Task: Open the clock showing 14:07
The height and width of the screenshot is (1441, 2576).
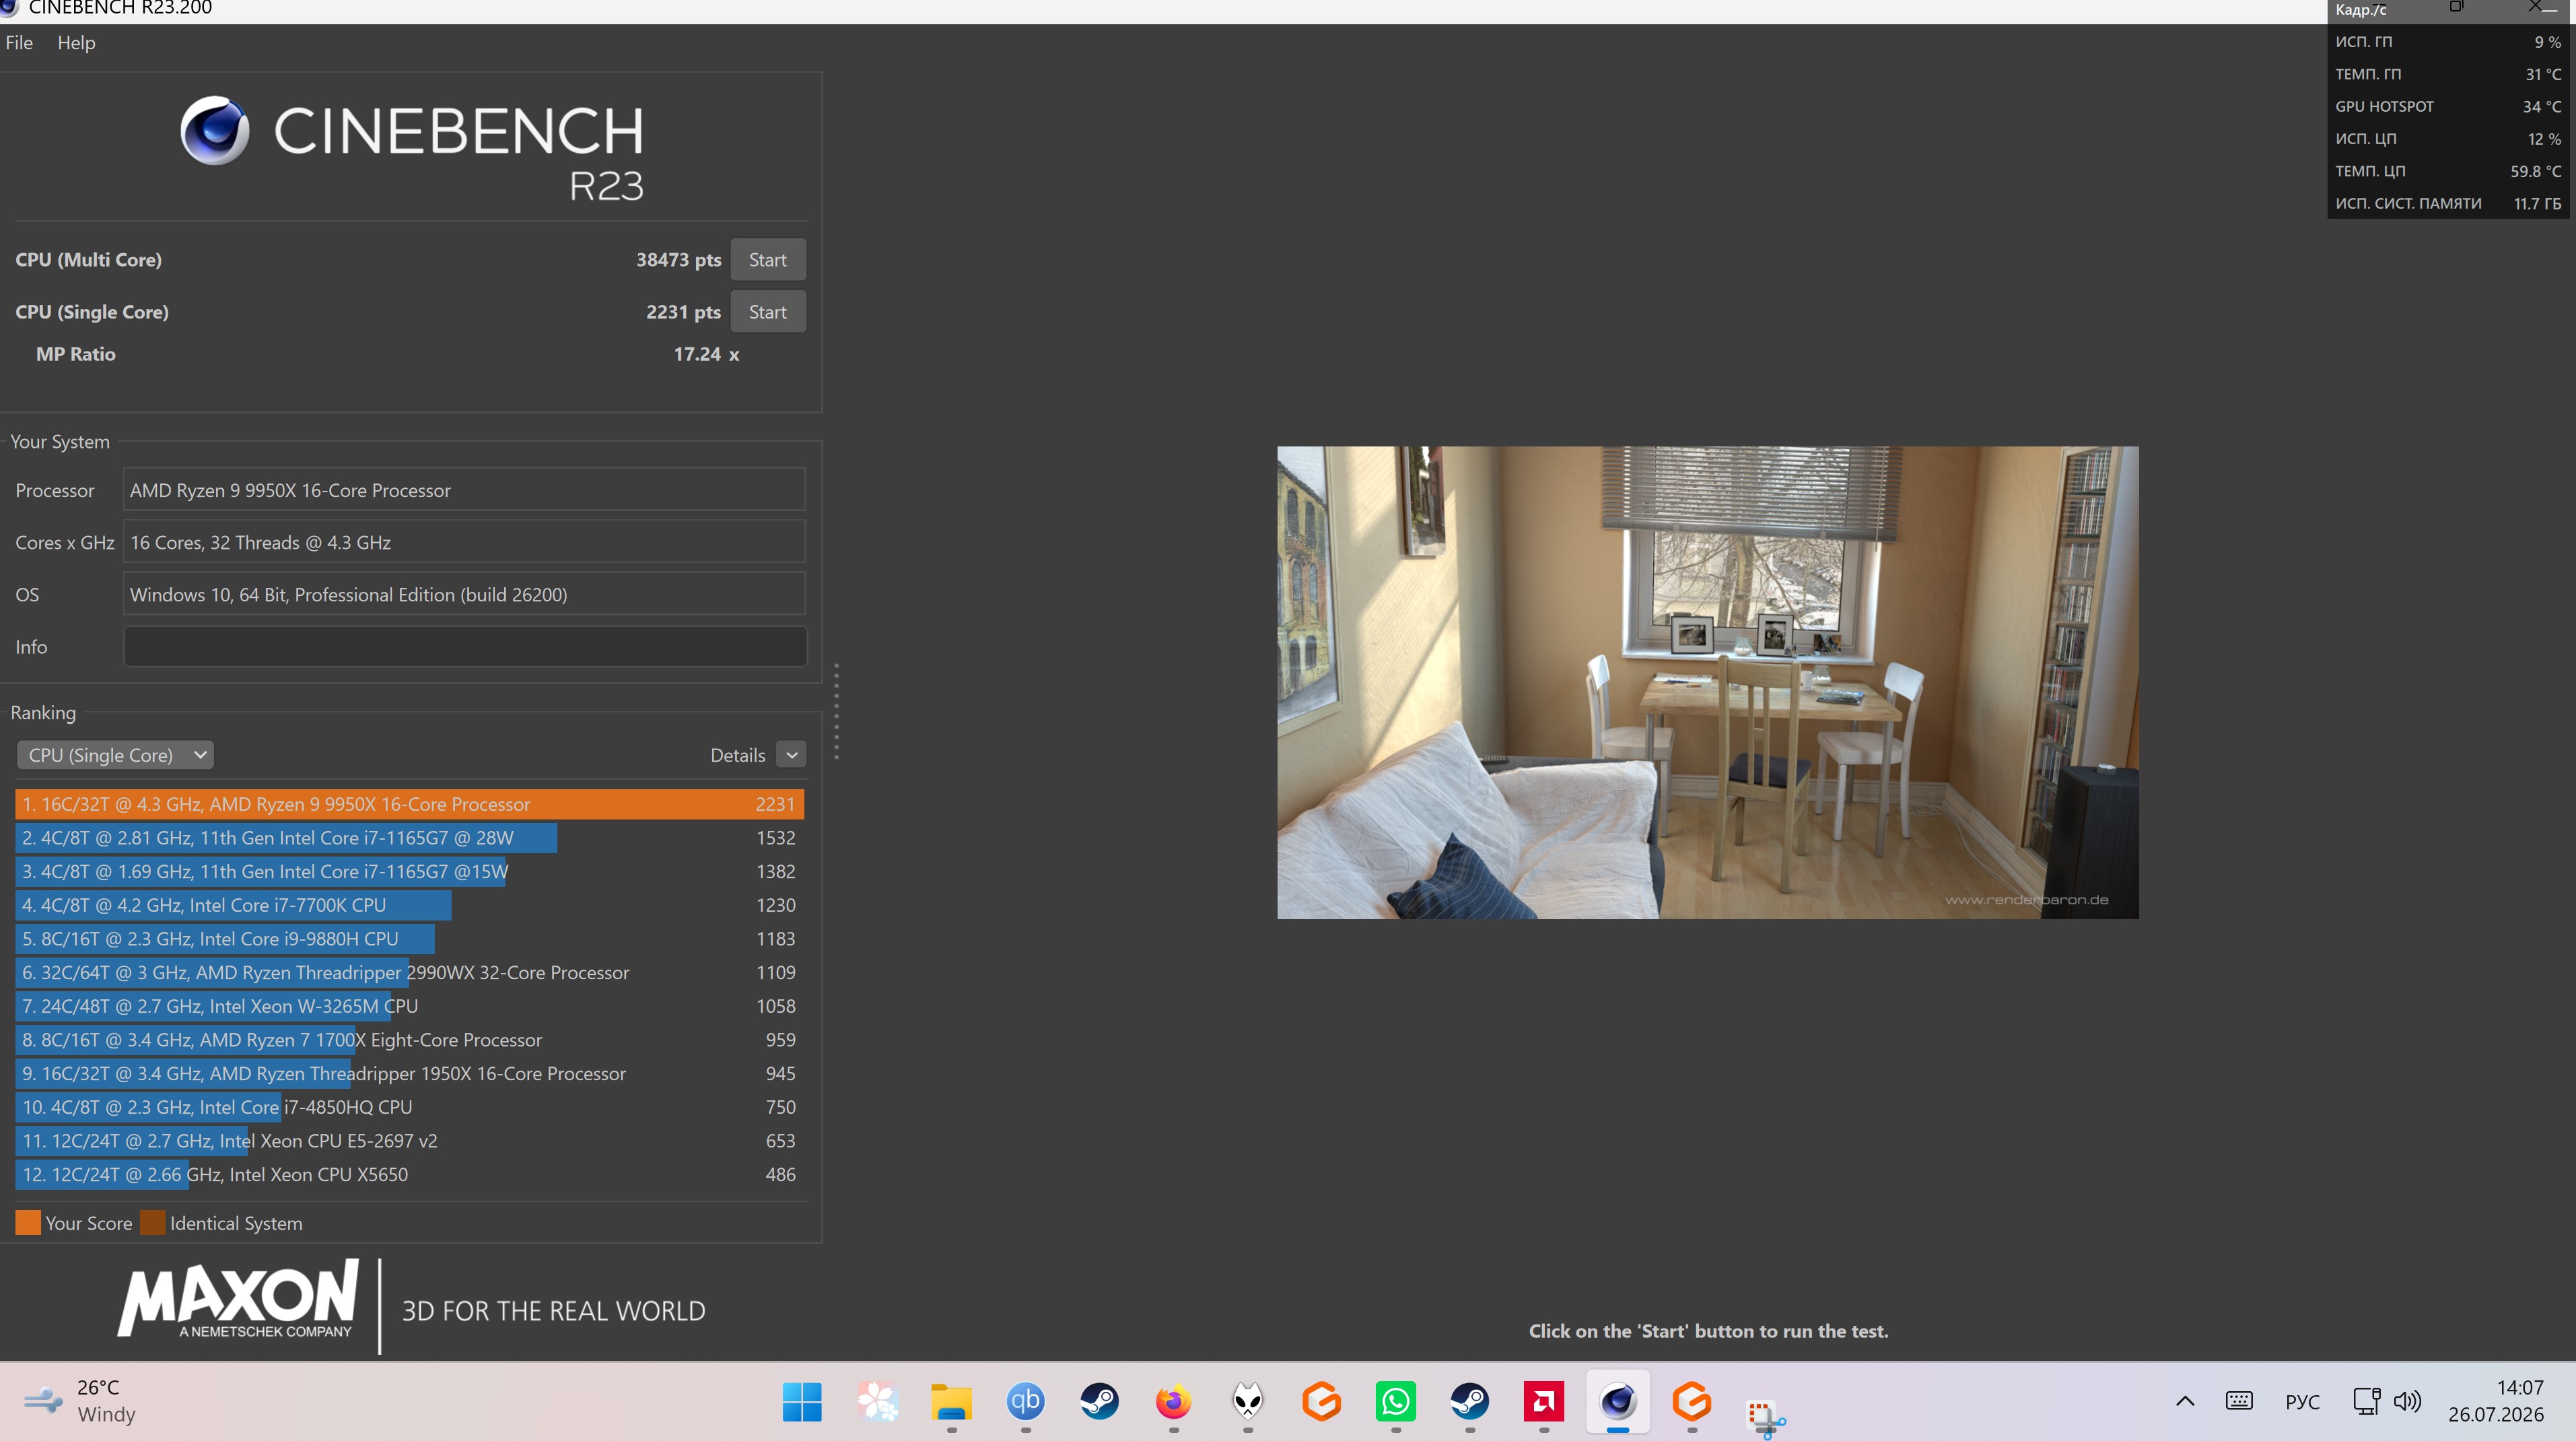Action: pyautogui.click(x=2496, y=1401)
